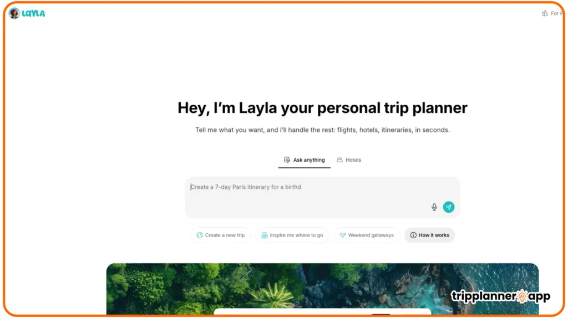Click the LAYLA wordmark text
The image size is (568, 318).
pyautogui.click(x=33, y=13)
